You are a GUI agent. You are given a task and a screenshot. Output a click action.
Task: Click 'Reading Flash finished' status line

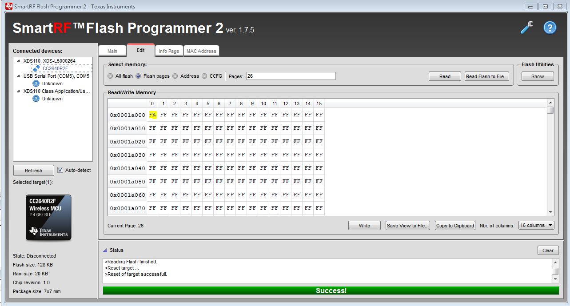click(x=131, y=262)
